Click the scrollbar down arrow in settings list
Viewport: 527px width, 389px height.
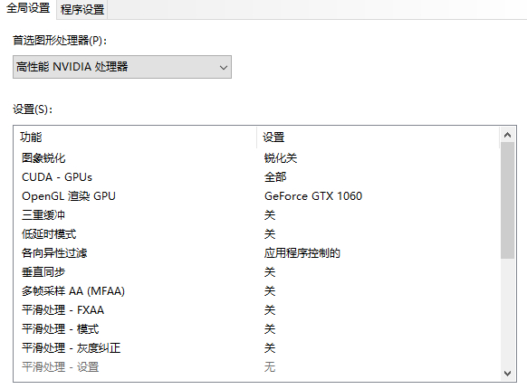[x=507, y=374]
